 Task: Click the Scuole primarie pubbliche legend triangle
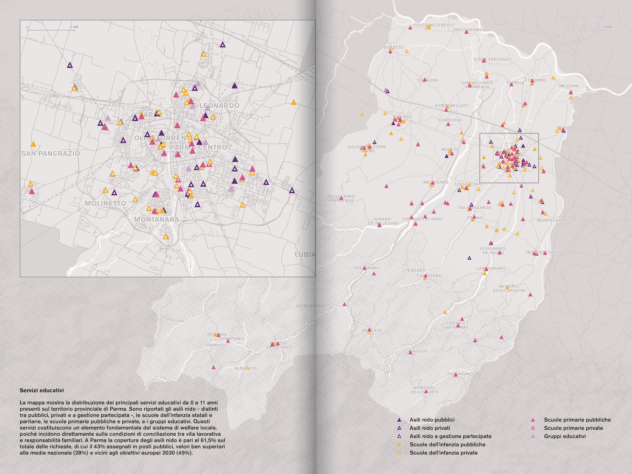[533, 420]
